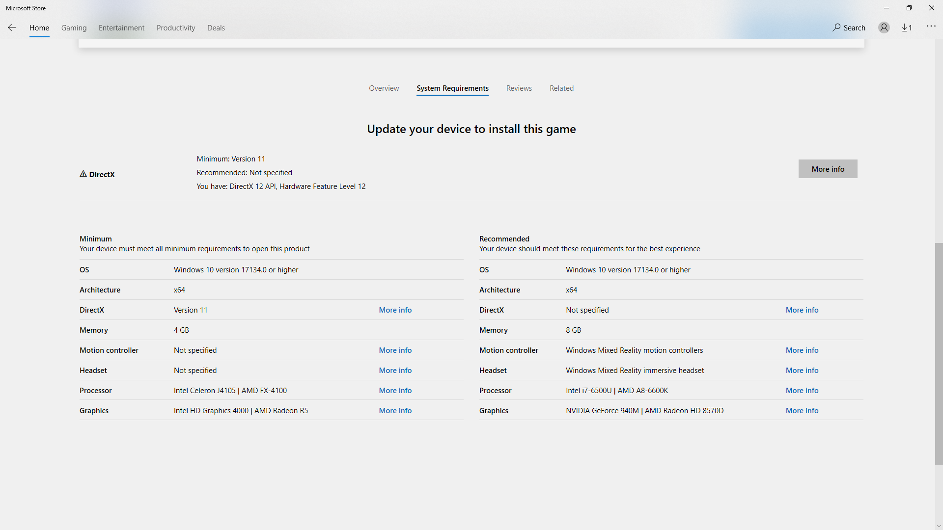Click 'Windows Mixed Reality motion controllers' value
Screen dimensions: 943x530
pyautogui.click(x=634, y=350)
